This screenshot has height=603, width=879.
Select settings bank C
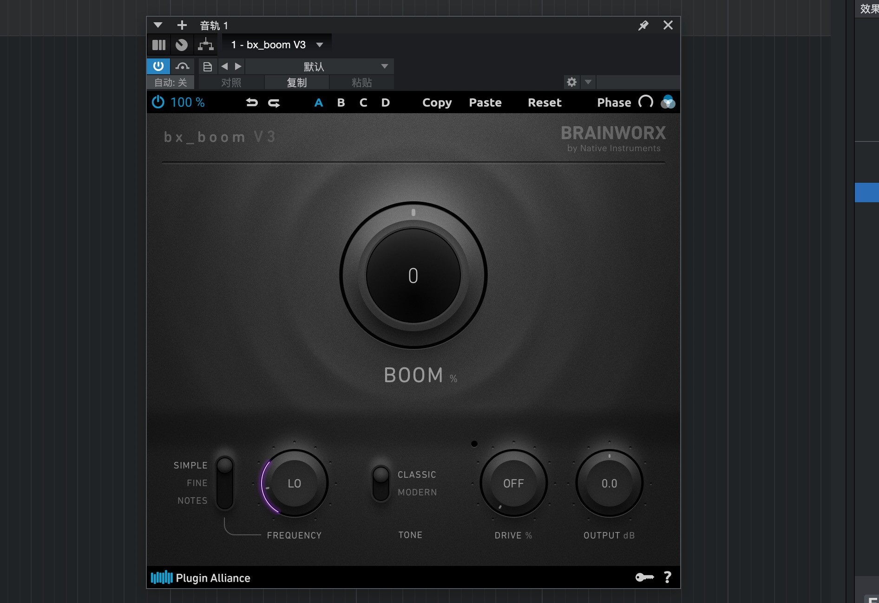tap(363, 103)
